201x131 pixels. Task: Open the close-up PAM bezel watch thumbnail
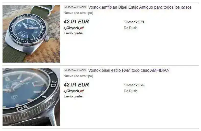point(31,97)
